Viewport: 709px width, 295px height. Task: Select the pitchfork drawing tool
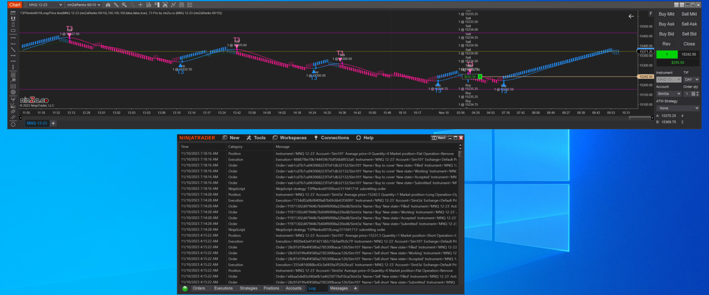tap(13, 99)
